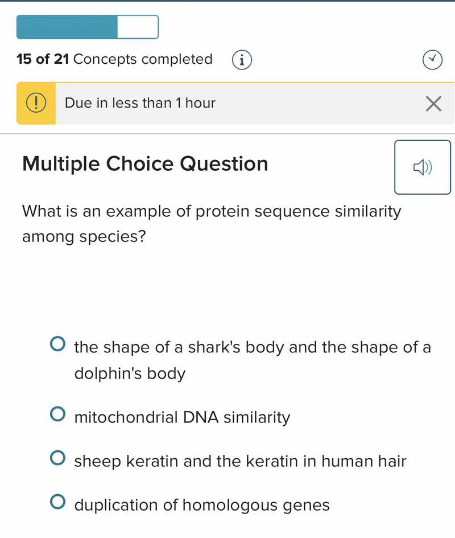Screen dimensions: 455x538
Task: Click the duplication of homologous genes label text
Action: (x=201, y=504)
